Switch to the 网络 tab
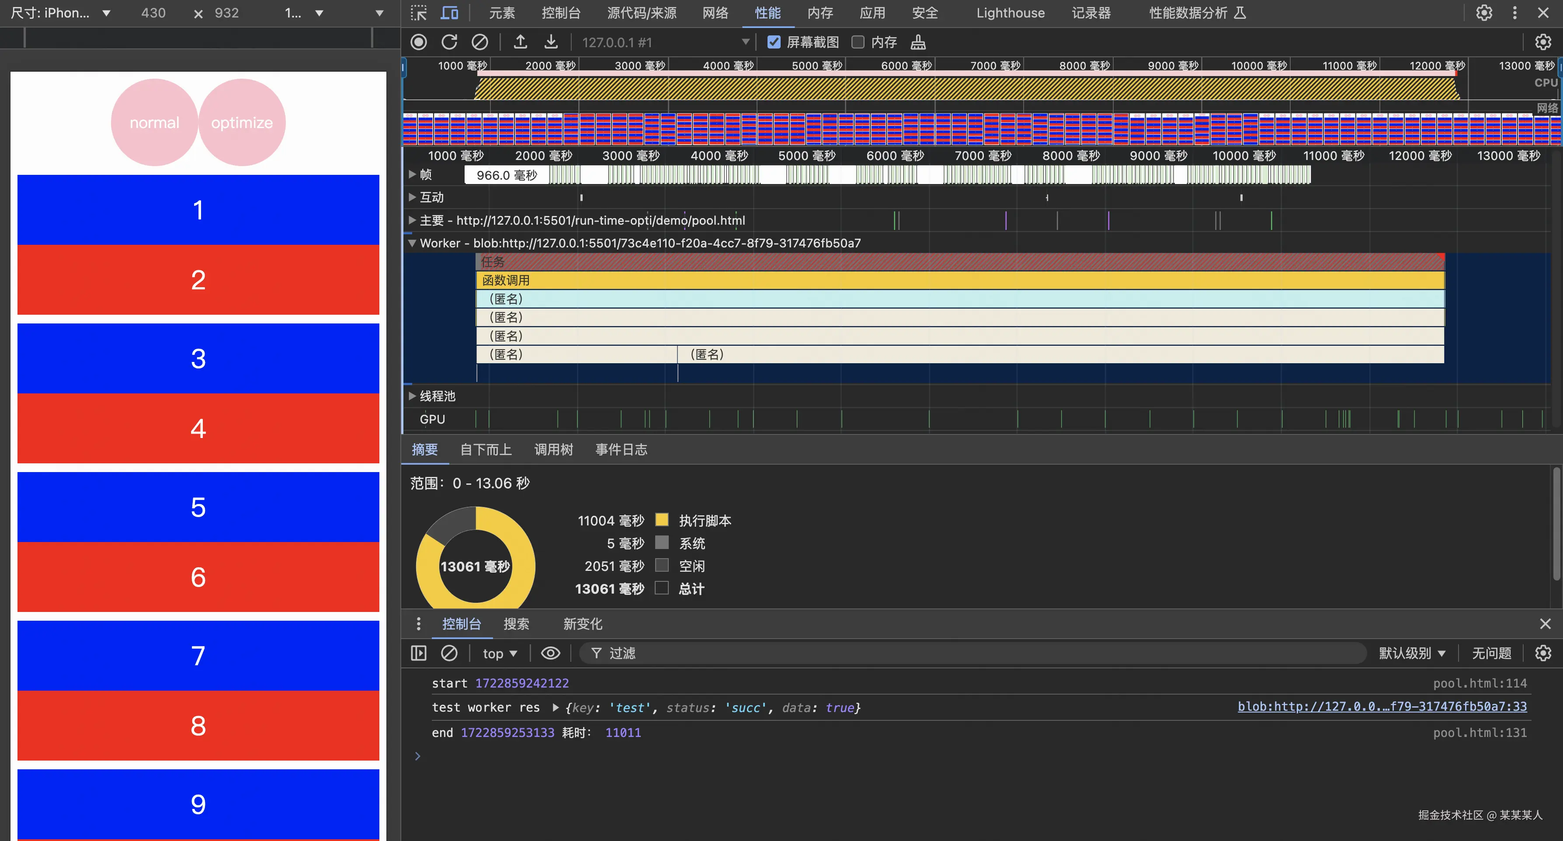The width and height of the screenshot is (1563, 841). click(x=715, y=13)
